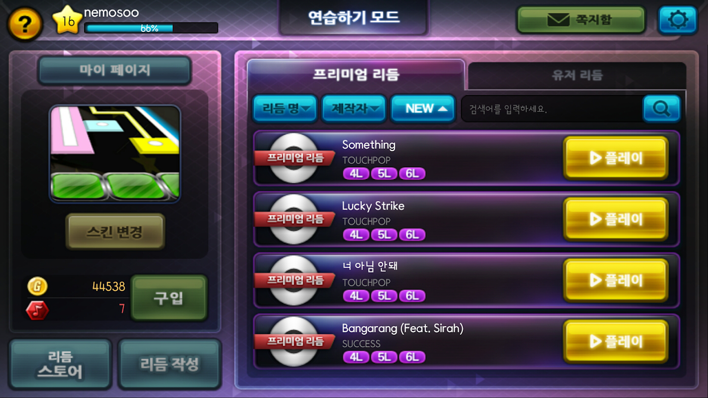Open settings with the gear icon
This screenshot has width=708, height=398.
[x=678, y=20]
